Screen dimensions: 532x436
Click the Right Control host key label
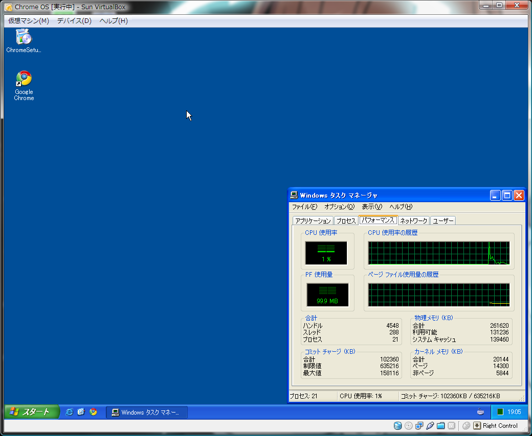click(x=500, y=425)
